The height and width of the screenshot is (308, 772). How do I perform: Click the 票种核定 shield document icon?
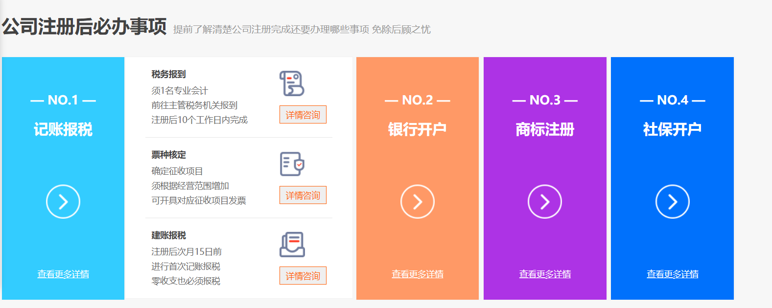(x=292, y=164)
